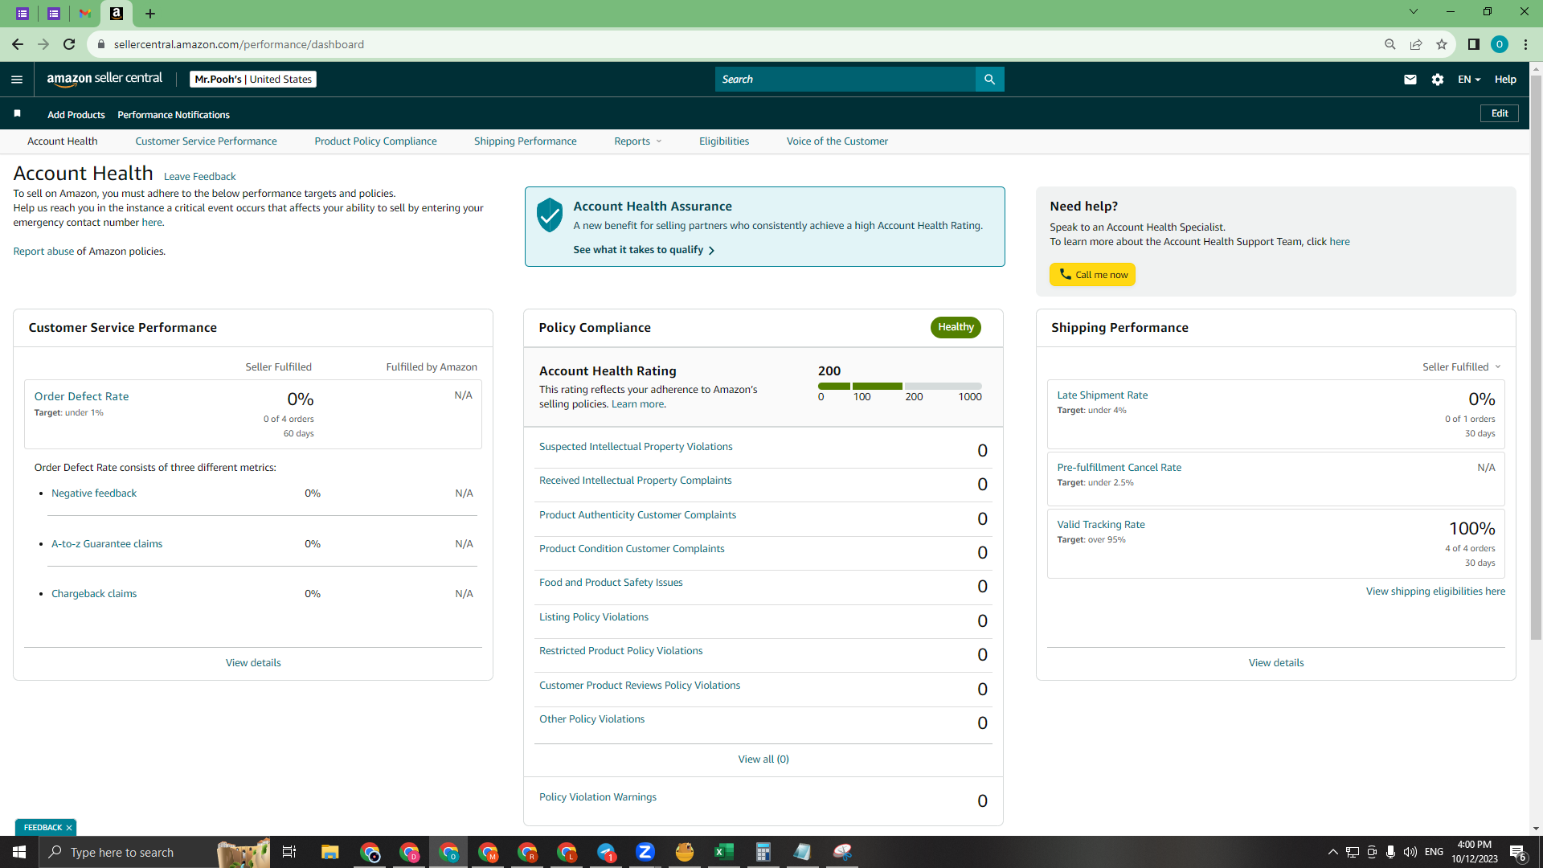Click the bookmark flag icon
1543x868 pixels.
coord(17,114)
